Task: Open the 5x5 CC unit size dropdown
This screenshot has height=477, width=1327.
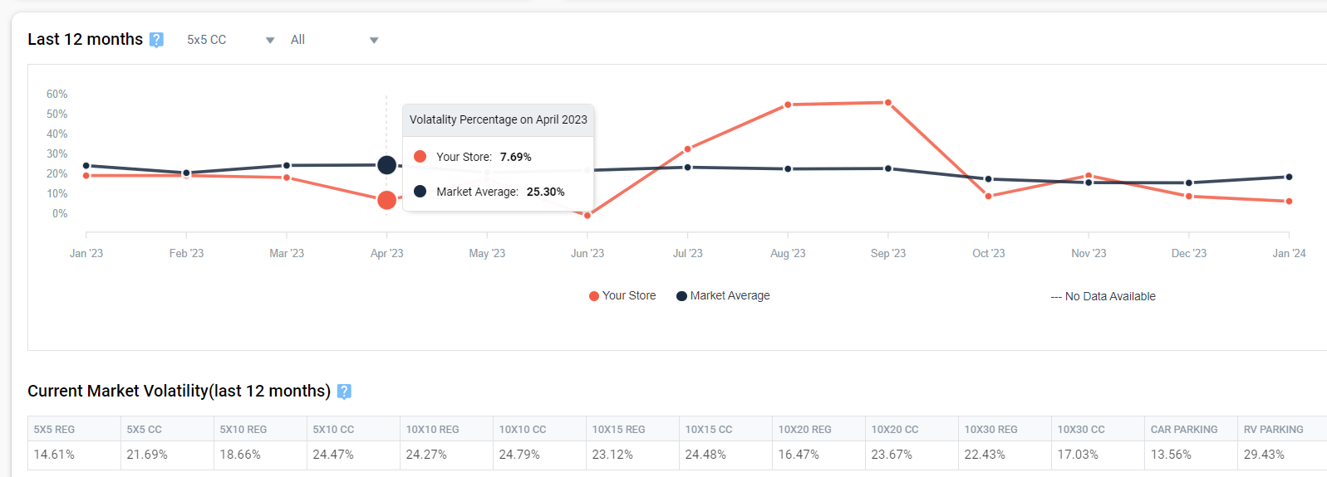Action: 230,40
